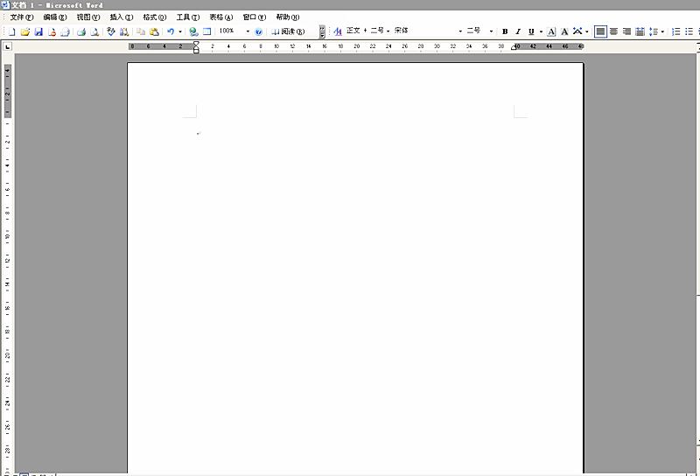Create a new blank document
Screen dimensions: 700x476
[x=12, y=31]
